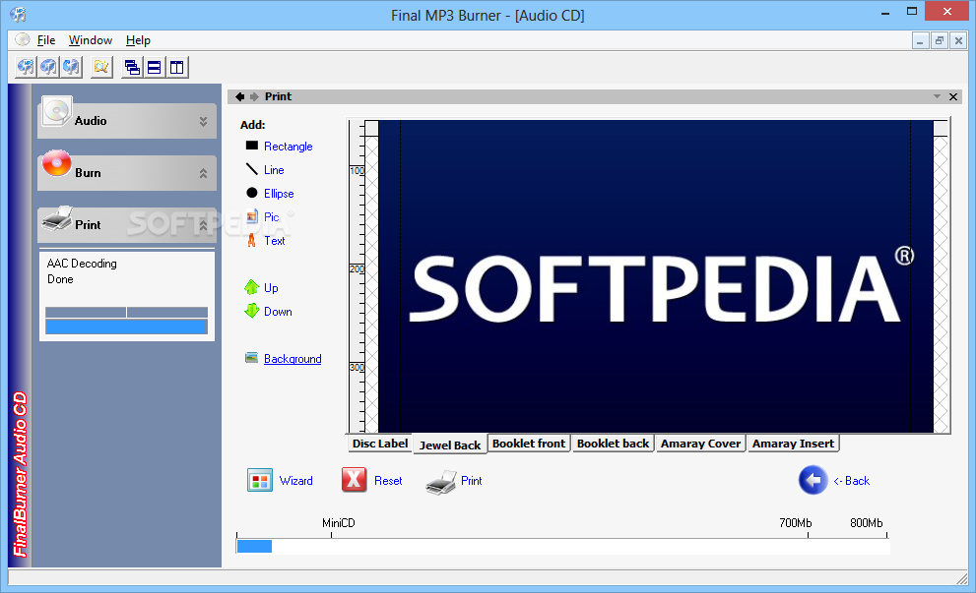
Task: Click the orange text icon
Action: pyautogui.click(x=251, y=240)
